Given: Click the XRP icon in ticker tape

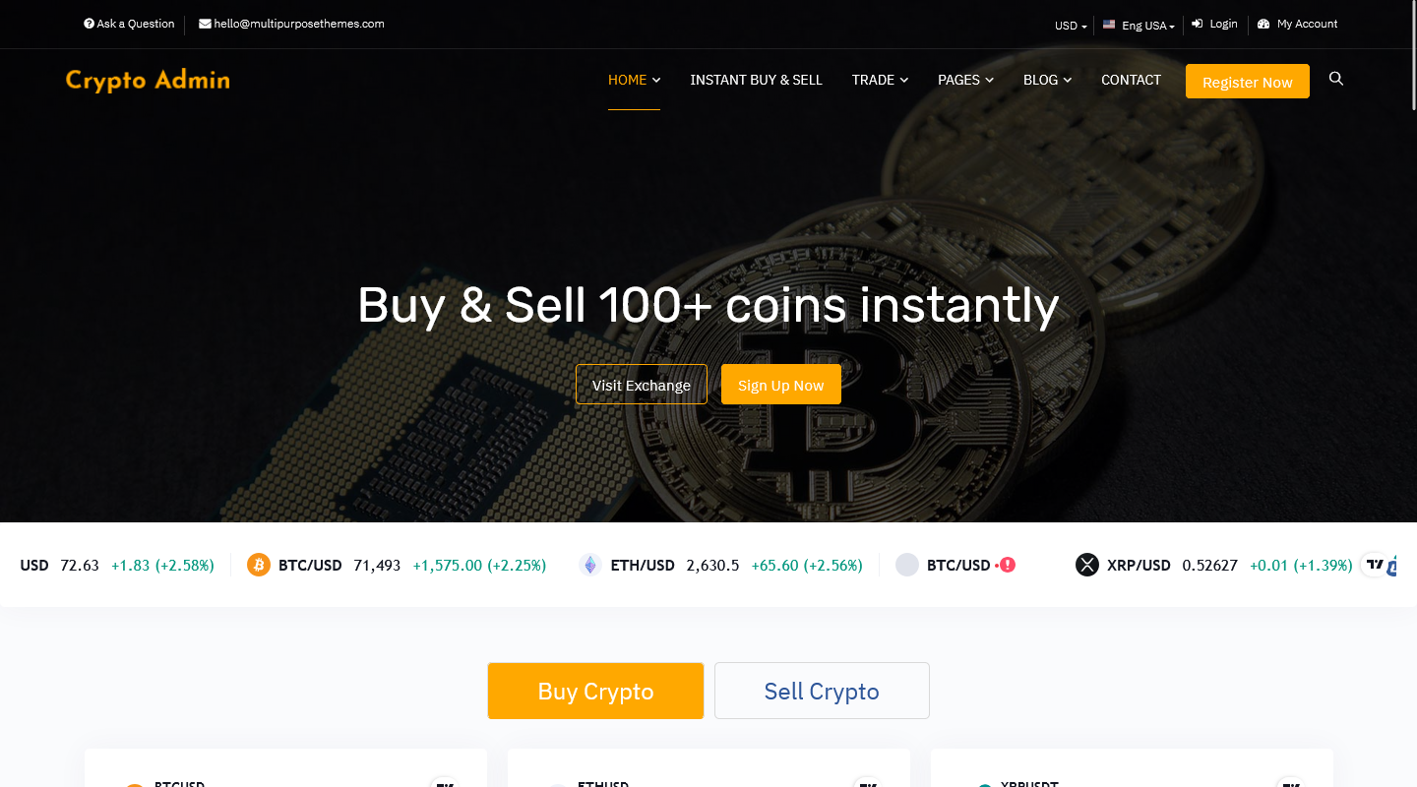Looking at the screenshot, I should 1087,565.
